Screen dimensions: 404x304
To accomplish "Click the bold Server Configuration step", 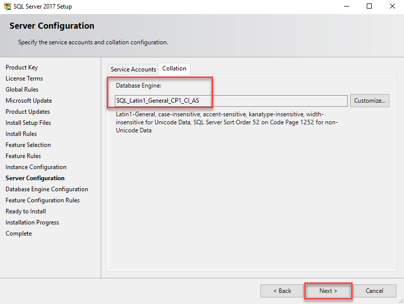I will coord(35,178).
